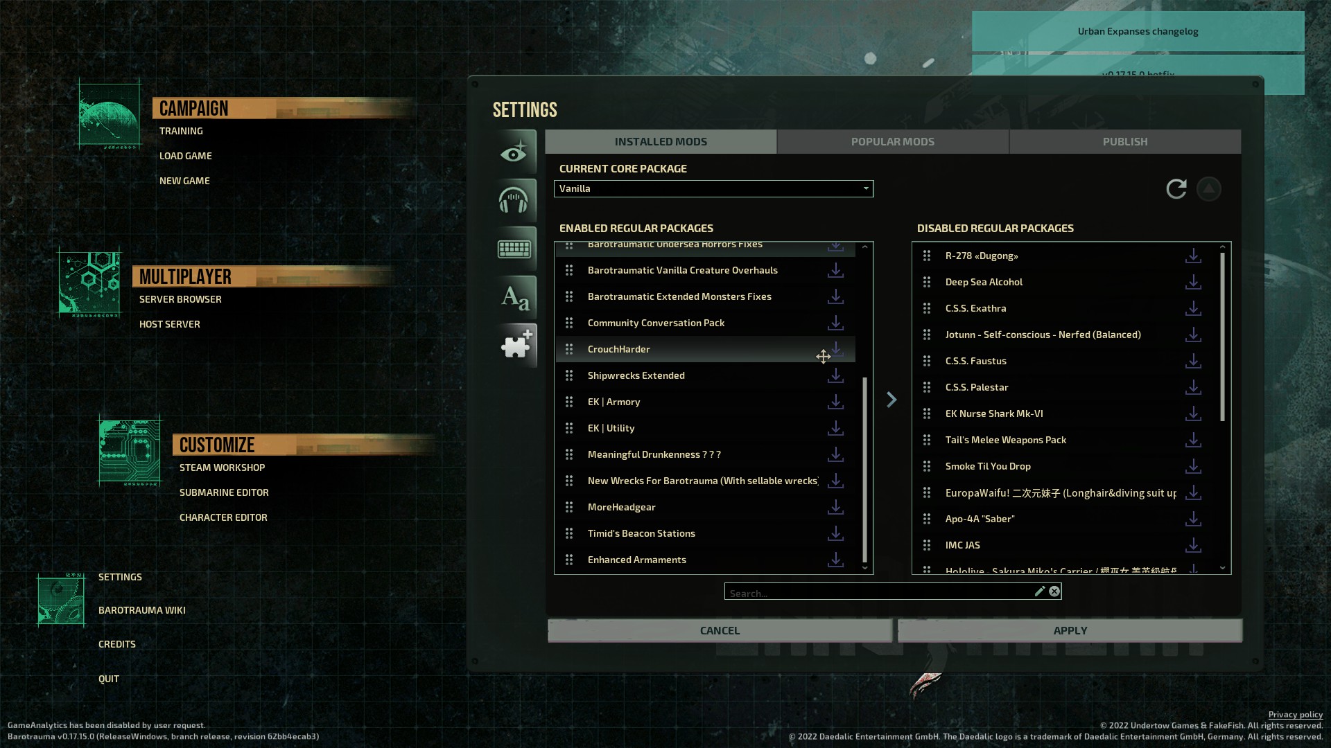Open the graphics settings eye icon tab
The width and height of the screenshot is (1331, 748).
(x=514, y=152)
